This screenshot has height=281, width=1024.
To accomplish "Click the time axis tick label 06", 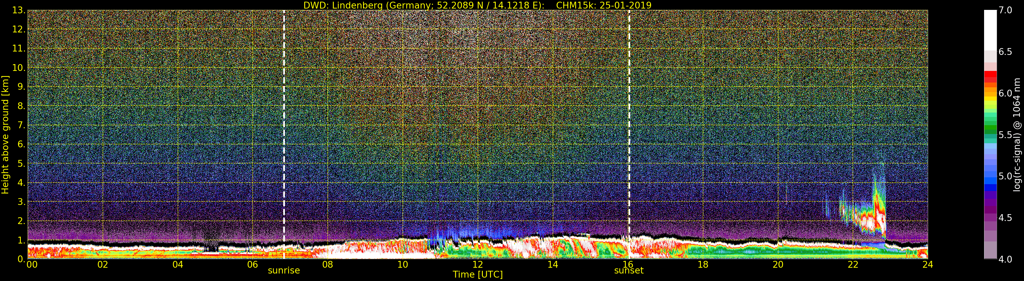I will pos(253,264).
